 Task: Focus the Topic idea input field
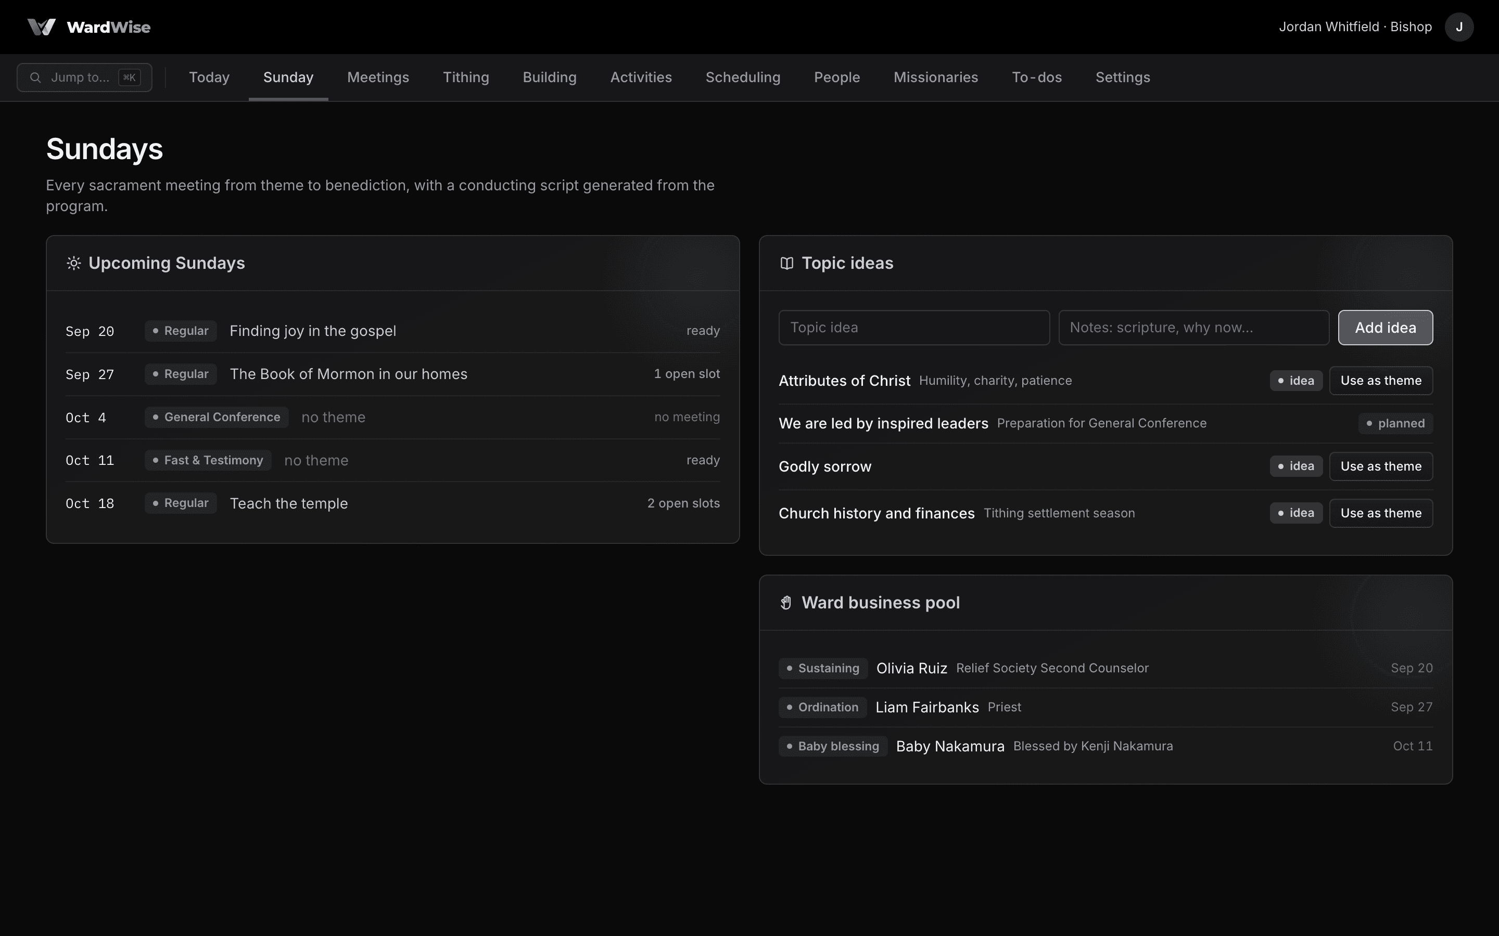click(913, 328)
